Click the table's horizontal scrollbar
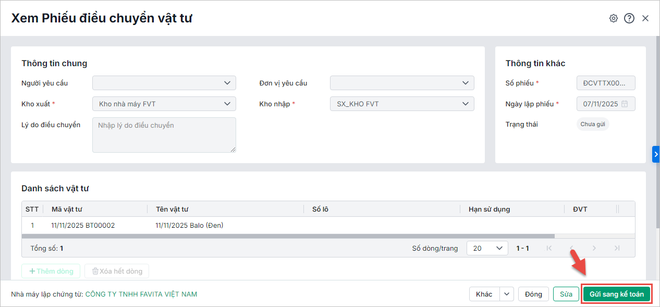The height and width of the screenshot is (307, 660). point(288,236)
